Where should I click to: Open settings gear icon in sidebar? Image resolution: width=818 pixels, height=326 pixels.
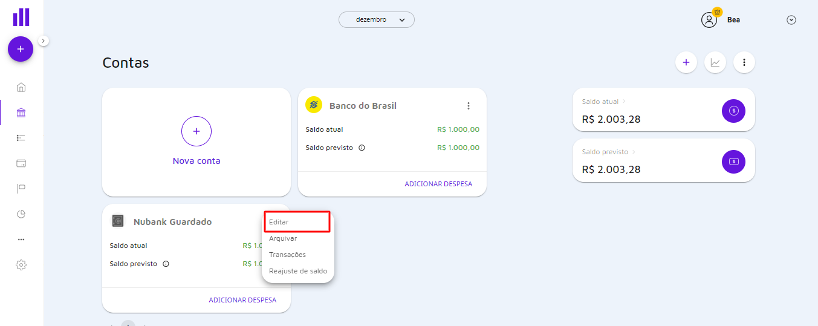point(21,265)
